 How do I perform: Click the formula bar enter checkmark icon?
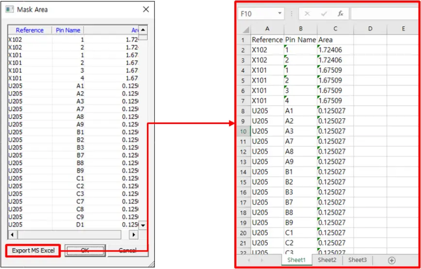coord(324,14)
